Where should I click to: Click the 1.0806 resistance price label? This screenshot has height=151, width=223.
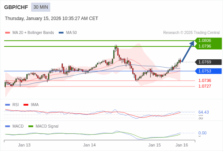pos(204,40)
